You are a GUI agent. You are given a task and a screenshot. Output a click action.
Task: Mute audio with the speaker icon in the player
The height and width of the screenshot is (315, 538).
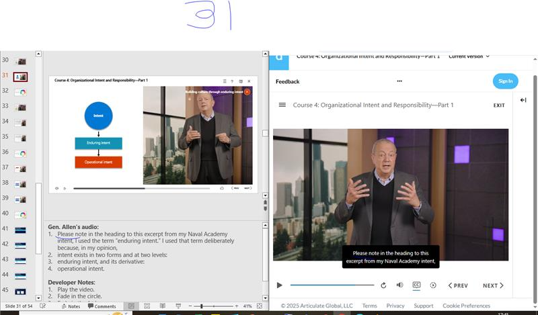tap(399, 285)
